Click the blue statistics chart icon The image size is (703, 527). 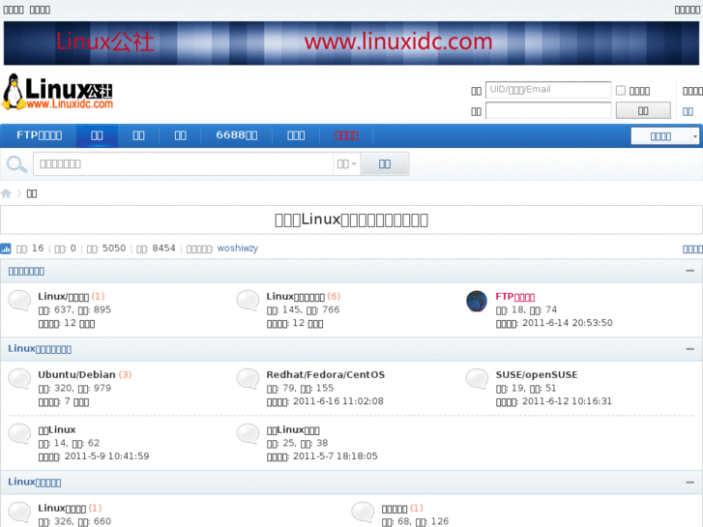click(x=6, y=249)
